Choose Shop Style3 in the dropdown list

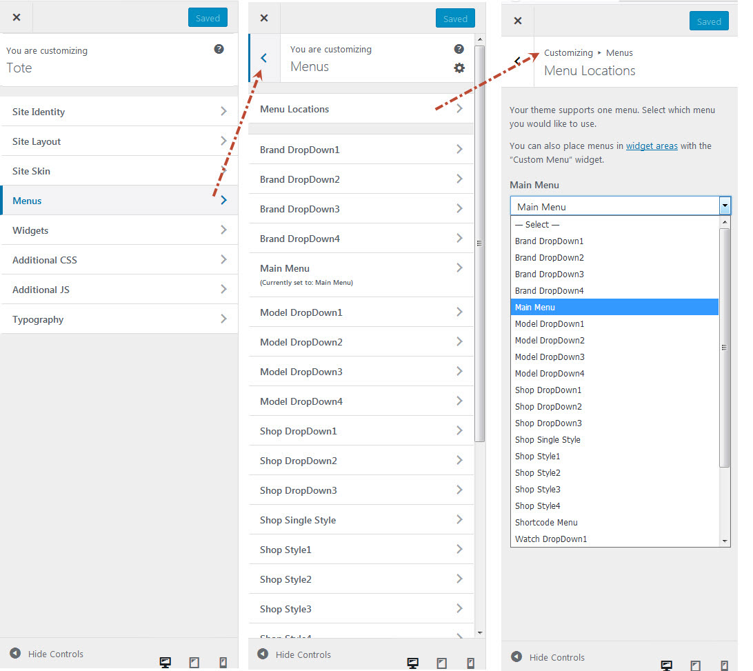tap(614, 489)
